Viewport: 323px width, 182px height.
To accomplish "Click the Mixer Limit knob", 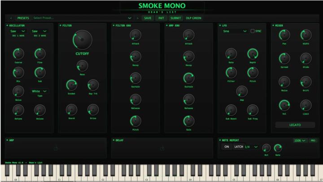I will pyautogui.click(x=306, y=105).
